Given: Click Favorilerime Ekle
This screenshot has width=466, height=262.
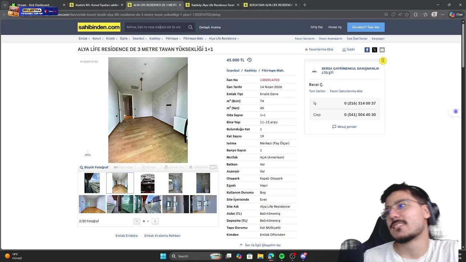Looking at the screenshot, I should coord(319,49).
